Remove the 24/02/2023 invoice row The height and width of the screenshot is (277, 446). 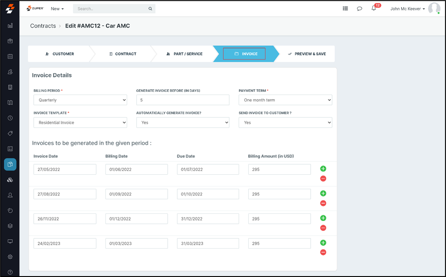pyautogui.click(x=323, y=252)
